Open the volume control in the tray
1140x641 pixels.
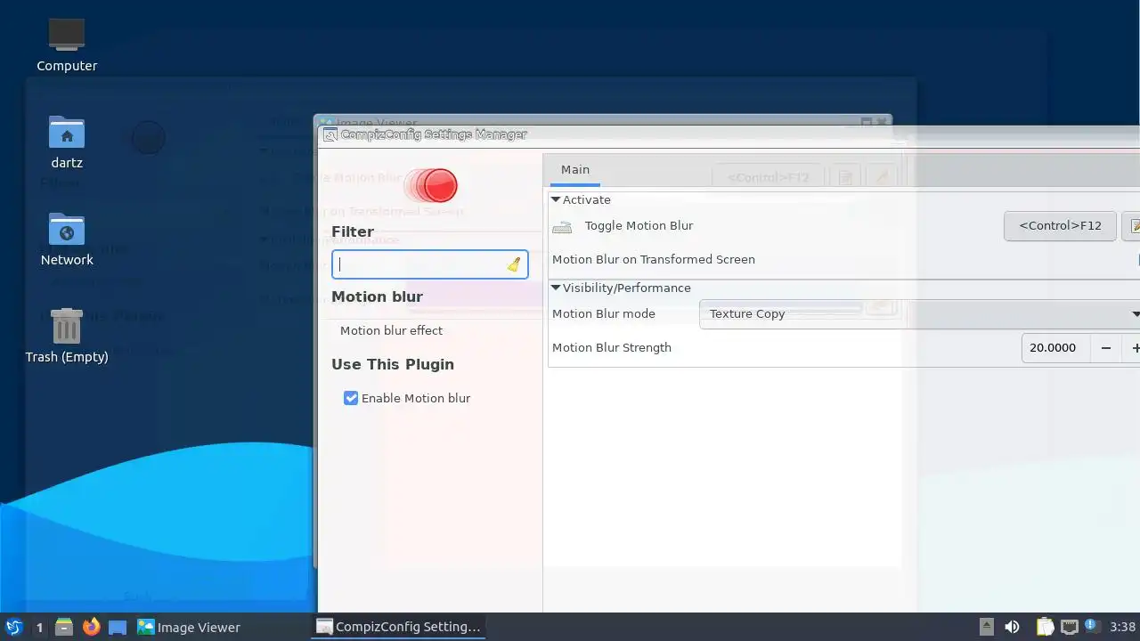pos(1012,627)
